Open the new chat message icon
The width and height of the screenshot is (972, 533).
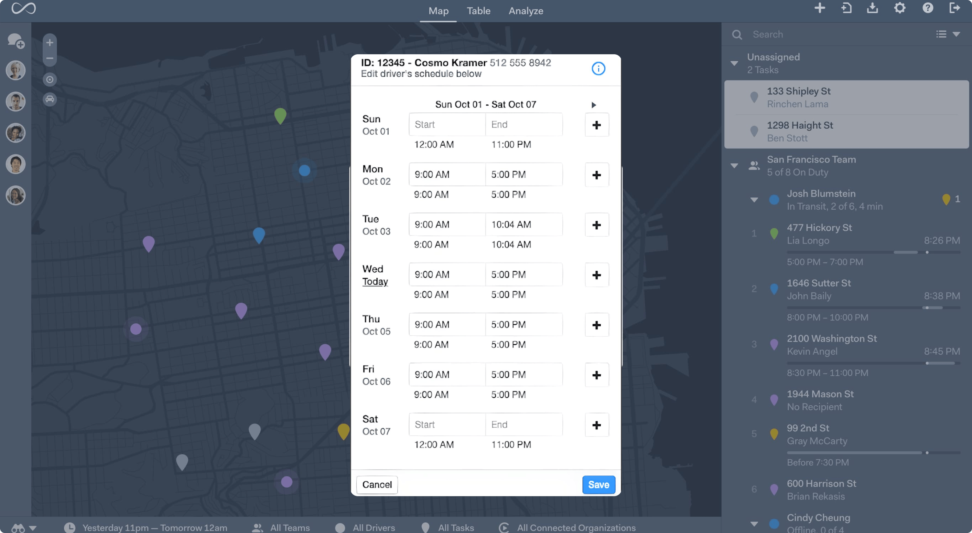click(x=16, y=41)
